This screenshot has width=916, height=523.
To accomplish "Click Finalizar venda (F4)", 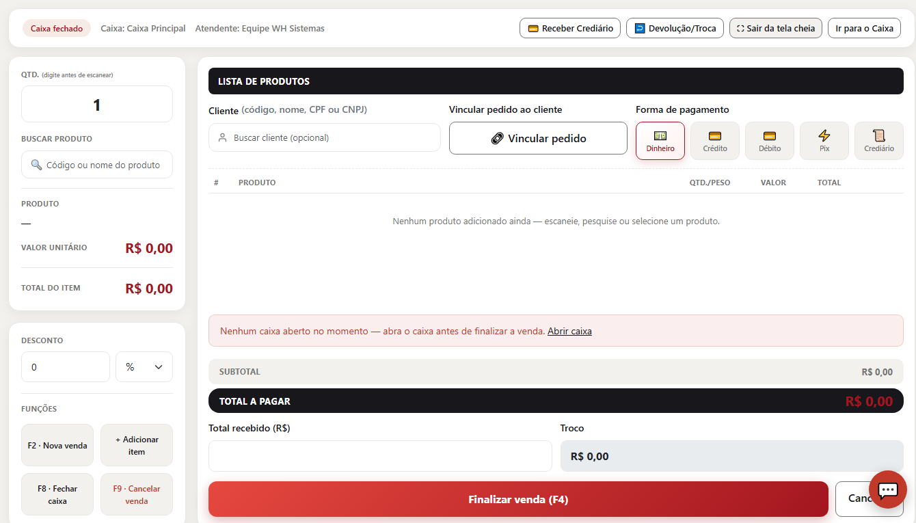I will [x=518, y=499].
